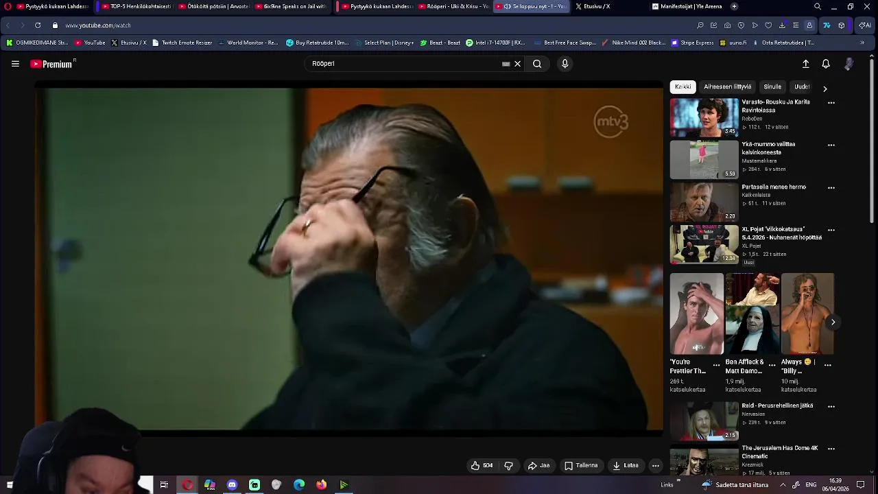Select the Aiheeseen liittyviä filter chip
The height and width of the screenshot is (494, 878).
tap(727, 87)
